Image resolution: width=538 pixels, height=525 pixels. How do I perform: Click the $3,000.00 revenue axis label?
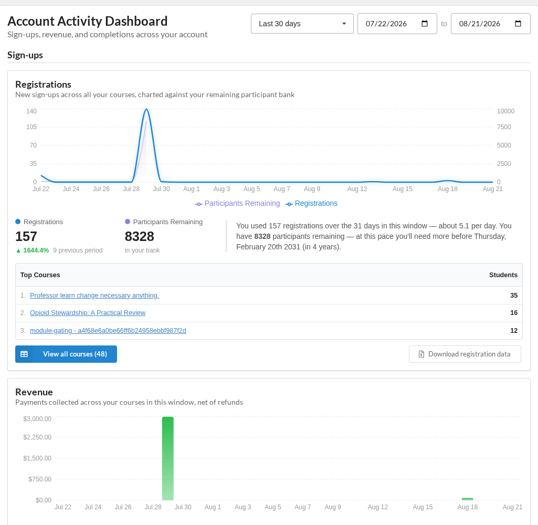pos(37,419)
